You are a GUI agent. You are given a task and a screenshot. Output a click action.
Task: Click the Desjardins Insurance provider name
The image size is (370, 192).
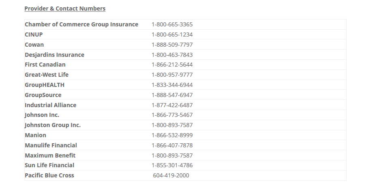coord(55,55)
